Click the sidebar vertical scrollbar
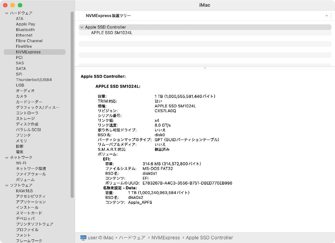The image size is (335, 243). [x=72, y=105]
